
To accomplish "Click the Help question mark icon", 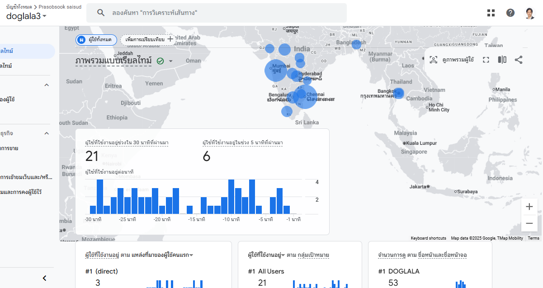I will click(510, 13).
